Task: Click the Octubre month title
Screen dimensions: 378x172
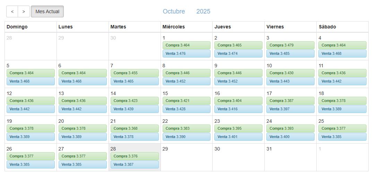Action: (x=174, y=11)
